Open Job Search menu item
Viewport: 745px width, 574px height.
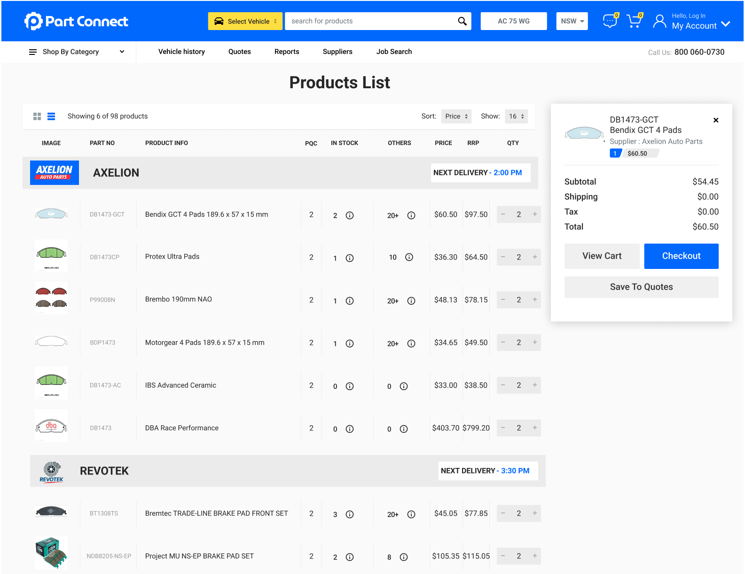point(394,52)
